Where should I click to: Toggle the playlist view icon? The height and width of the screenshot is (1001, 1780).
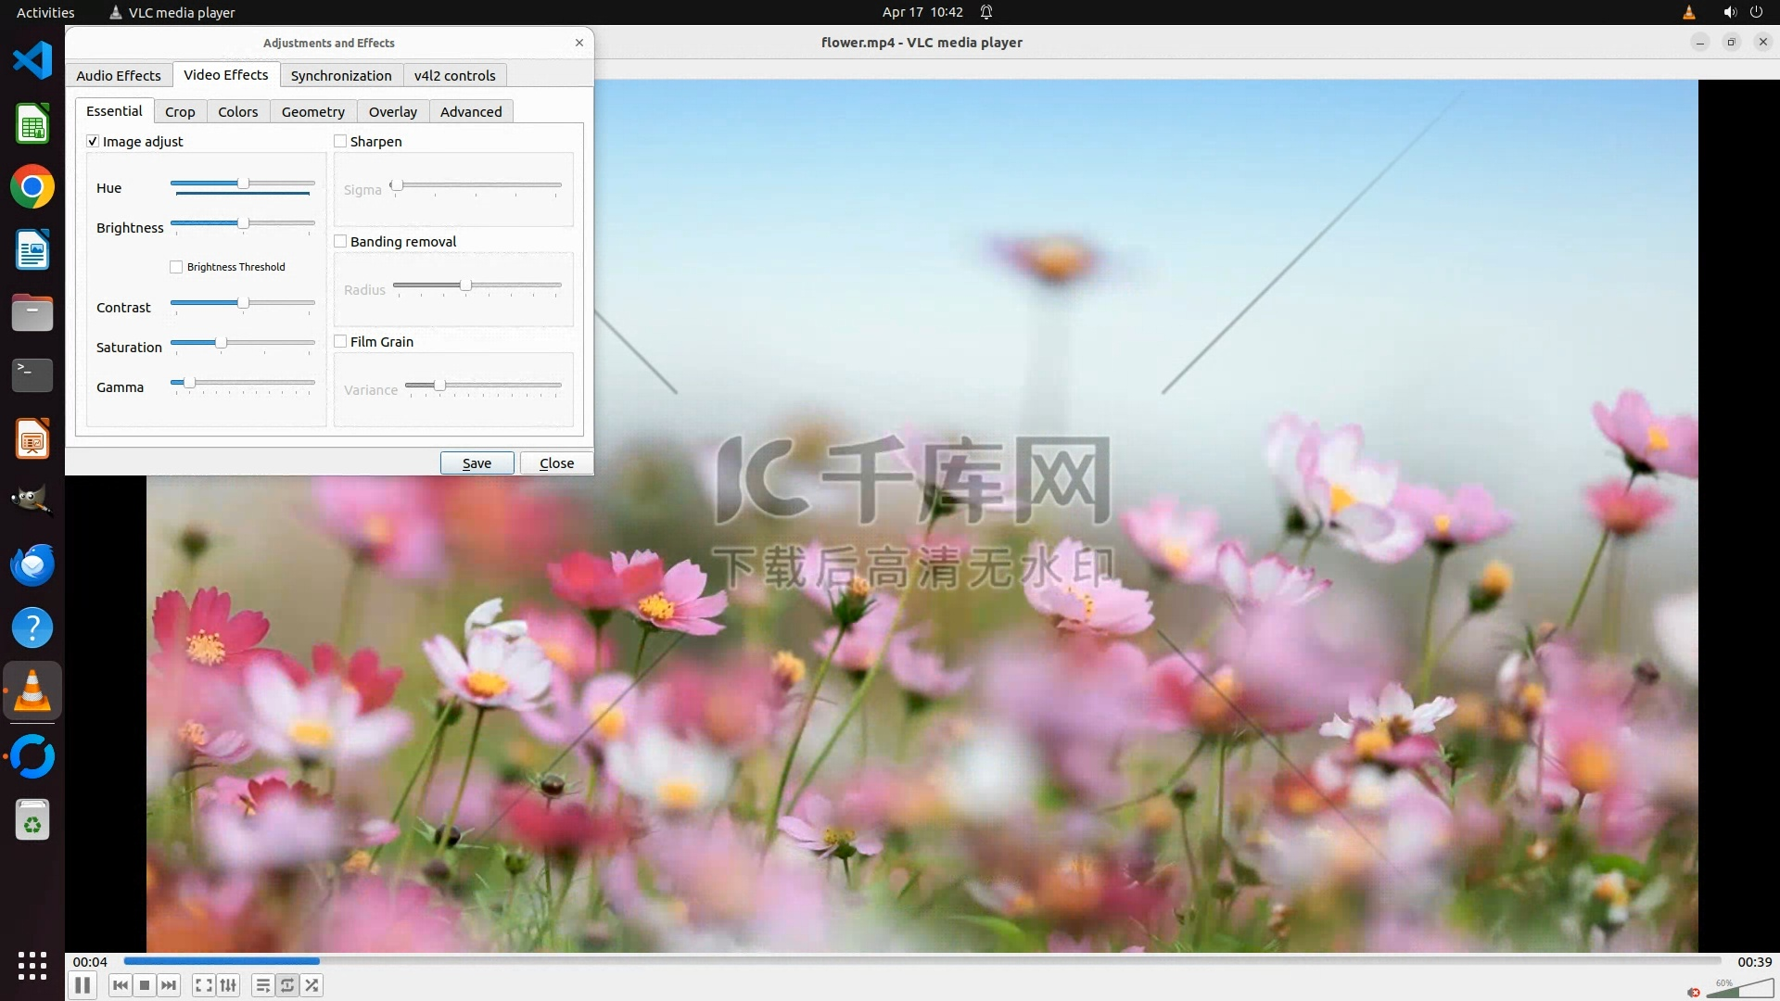(x=263, y=985)
